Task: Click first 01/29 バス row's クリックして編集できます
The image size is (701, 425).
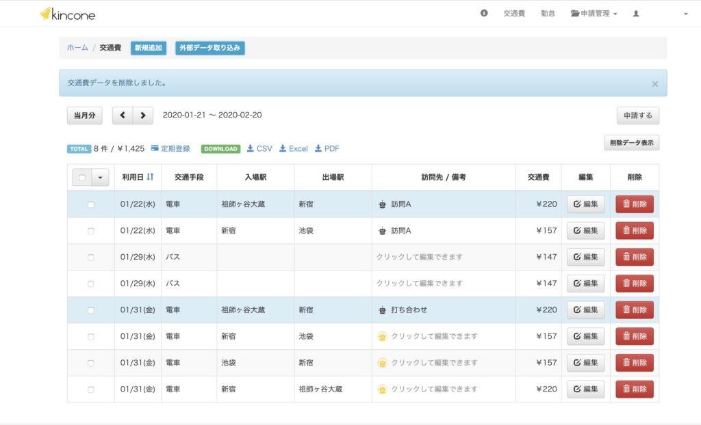Action: [x=420, y=257]
